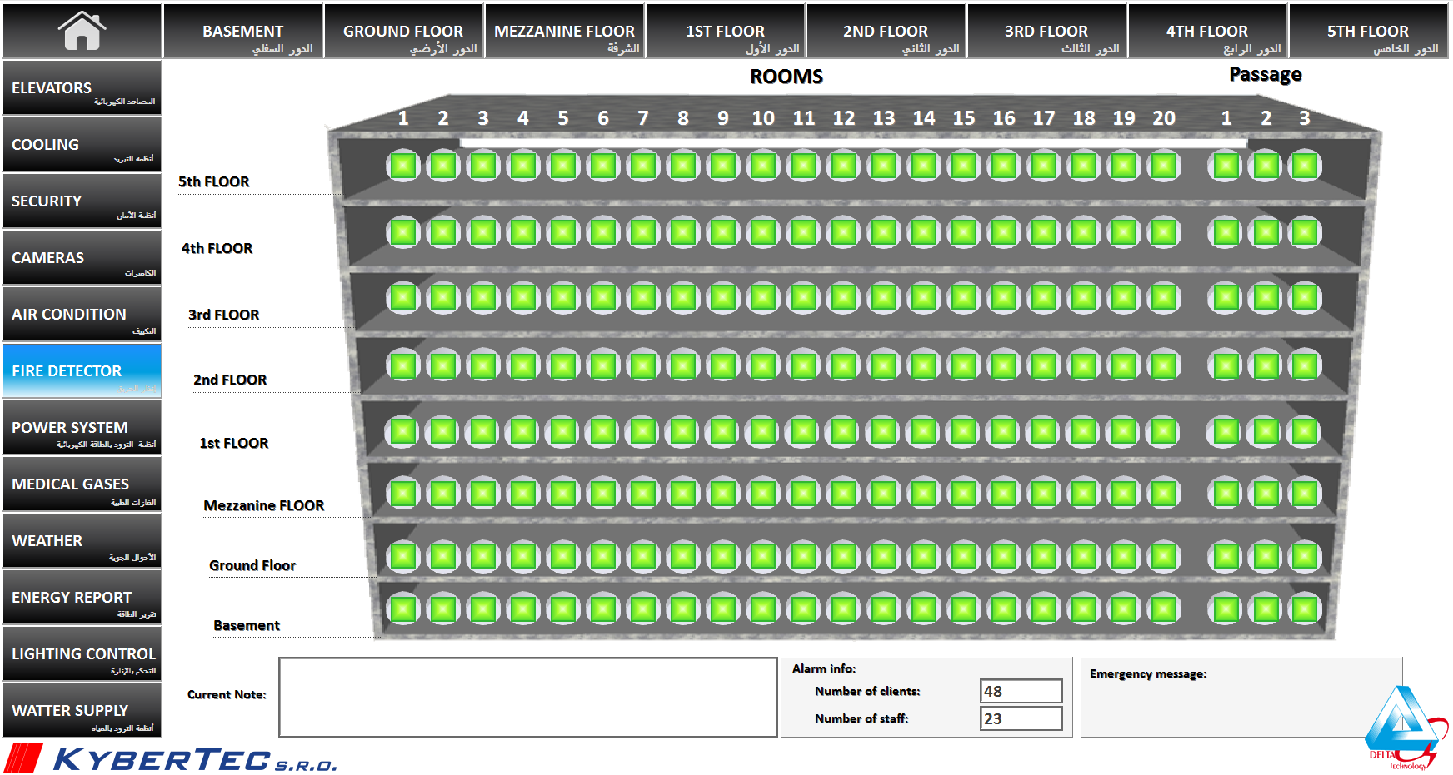1453x775 pixels.
Task: Click 4th floor room 10 fire indicator
Action: (763, 232)
